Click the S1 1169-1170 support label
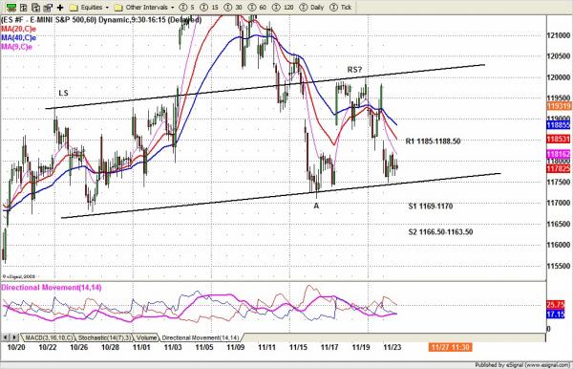Image resolution: width=573 pixels, height=369 pixels. (431, 206)
